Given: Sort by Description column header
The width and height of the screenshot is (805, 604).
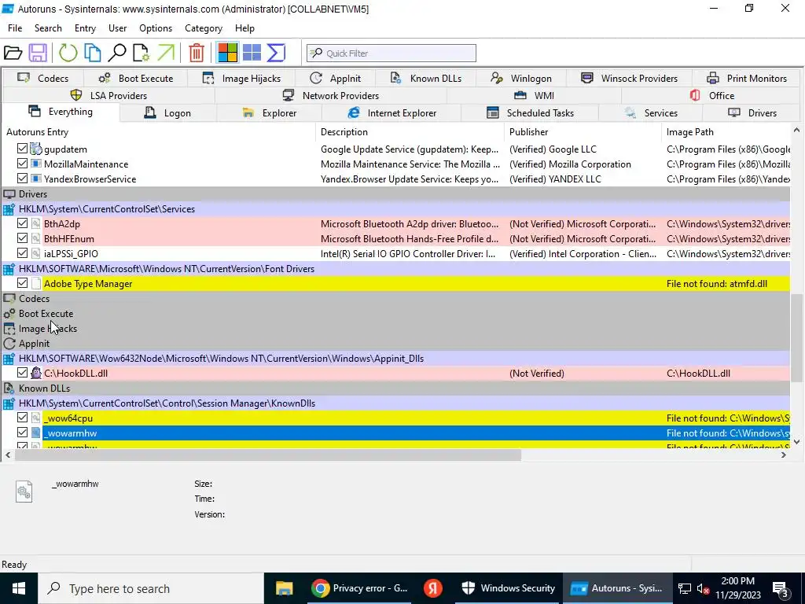Looking at the screenshot, I should (410, 132).
